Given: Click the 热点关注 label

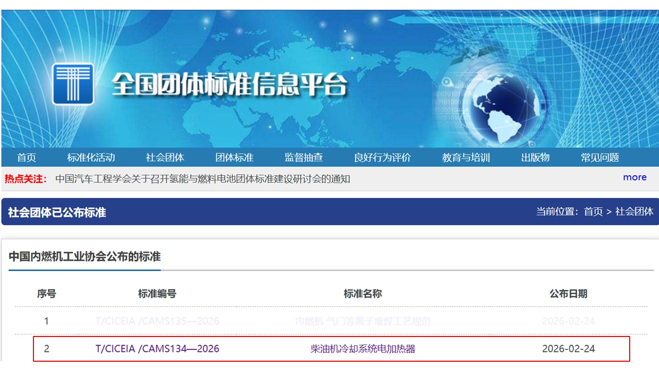Looking at the screenshot, I should [x=26, y=179].
